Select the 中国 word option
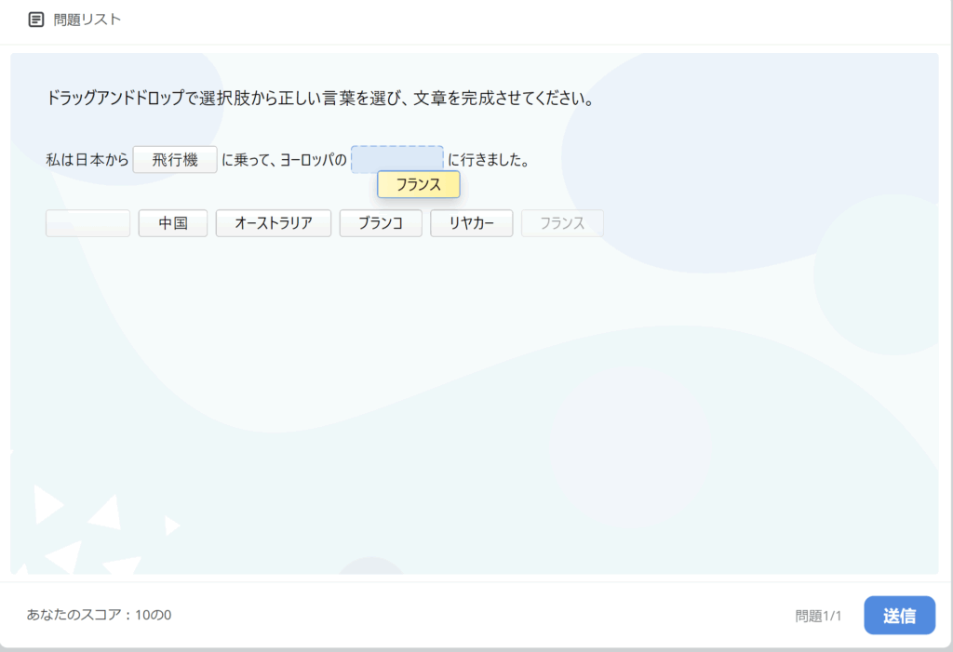This screenshot has width=953, height=652. point(173,223)
